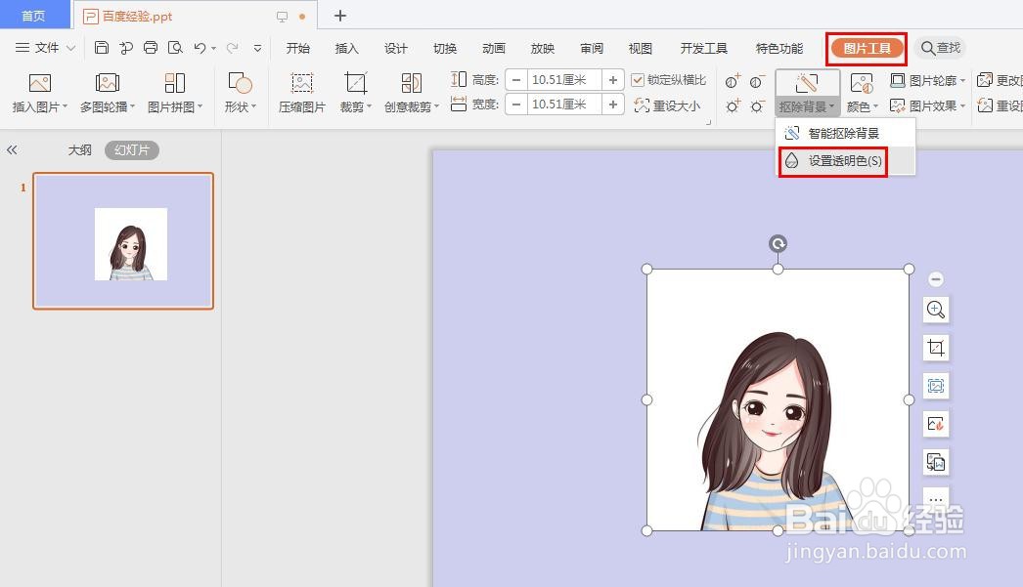The width and height of the screenshot is (1023, 587).
Task: Open the 抠除背景 remove background dropdown
Action: pos(807,105)
